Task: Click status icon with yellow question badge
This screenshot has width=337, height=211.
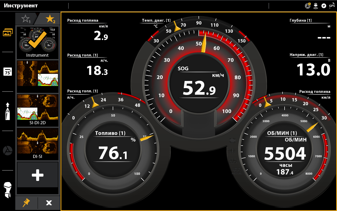Action: pos(308,6)
